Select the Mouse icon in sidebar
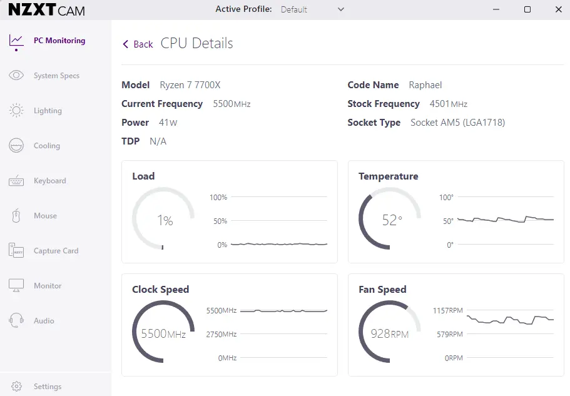This screenshot has height=396, width=570. point(16,216)
